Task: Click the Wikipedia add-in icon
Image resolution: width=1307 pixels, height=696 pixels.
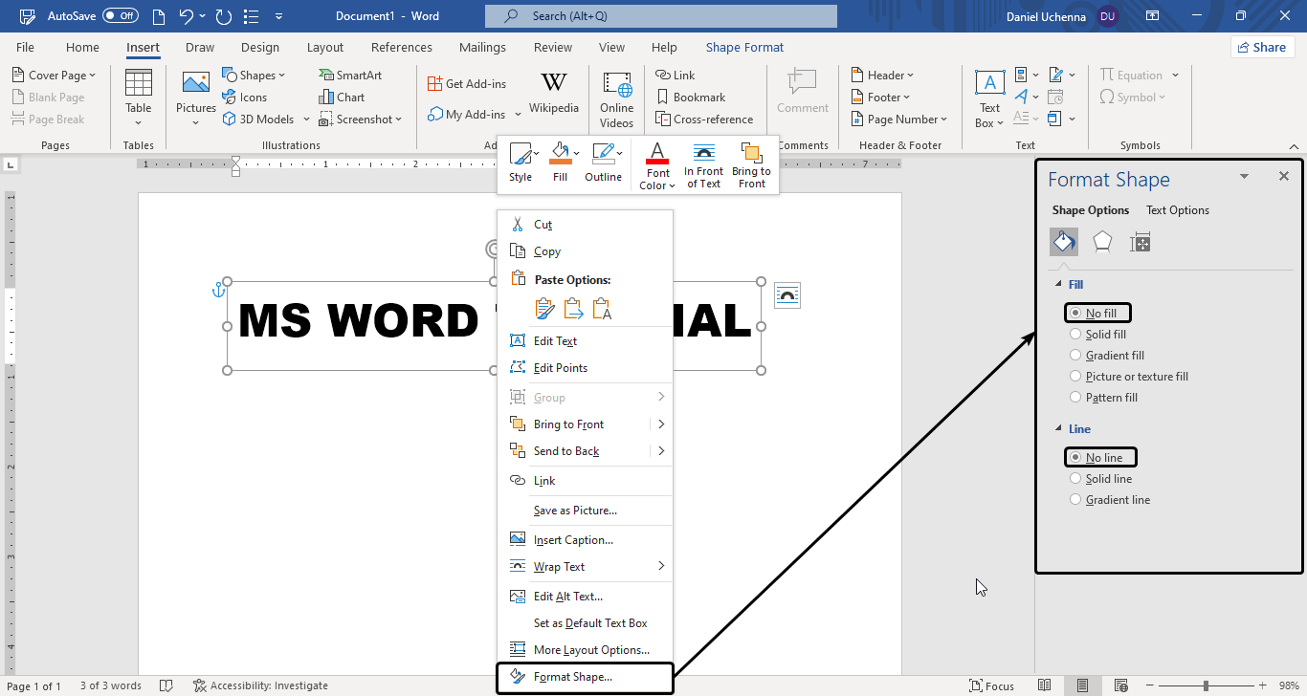Action: (x=553, y=84)
